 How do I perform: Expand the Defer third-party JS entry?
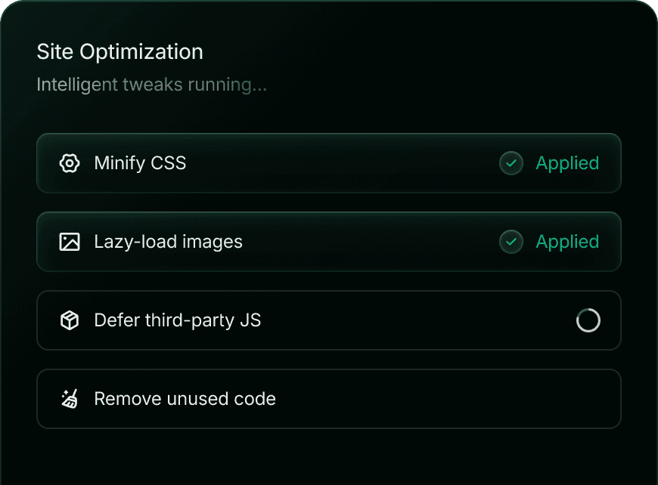pyautogui.click(x=329, y=320)
